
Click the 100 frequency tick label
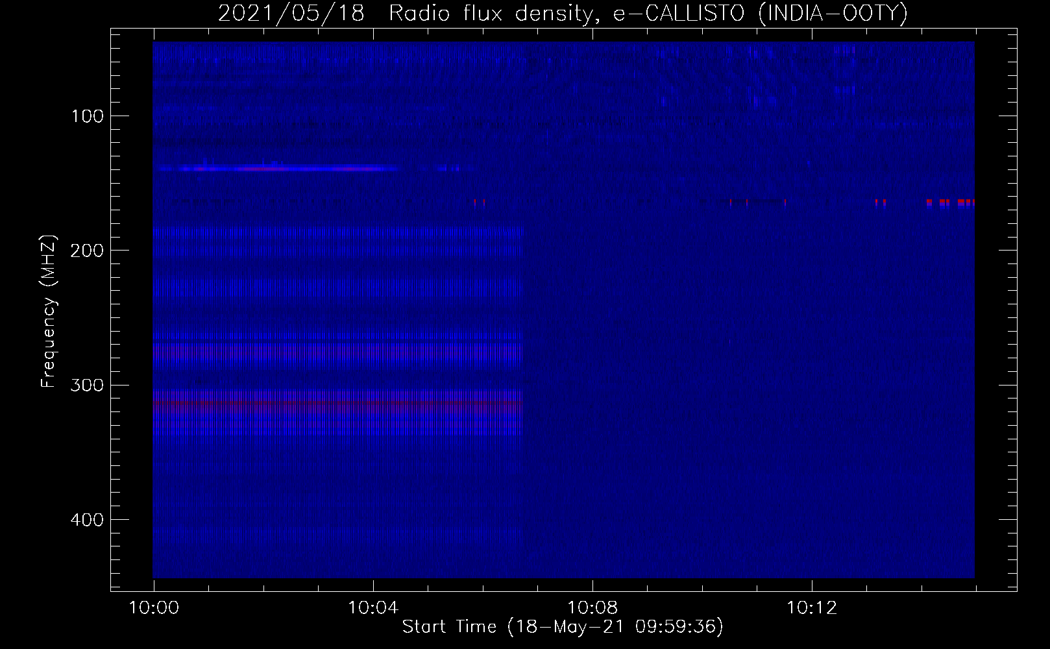tap(87, 116)
